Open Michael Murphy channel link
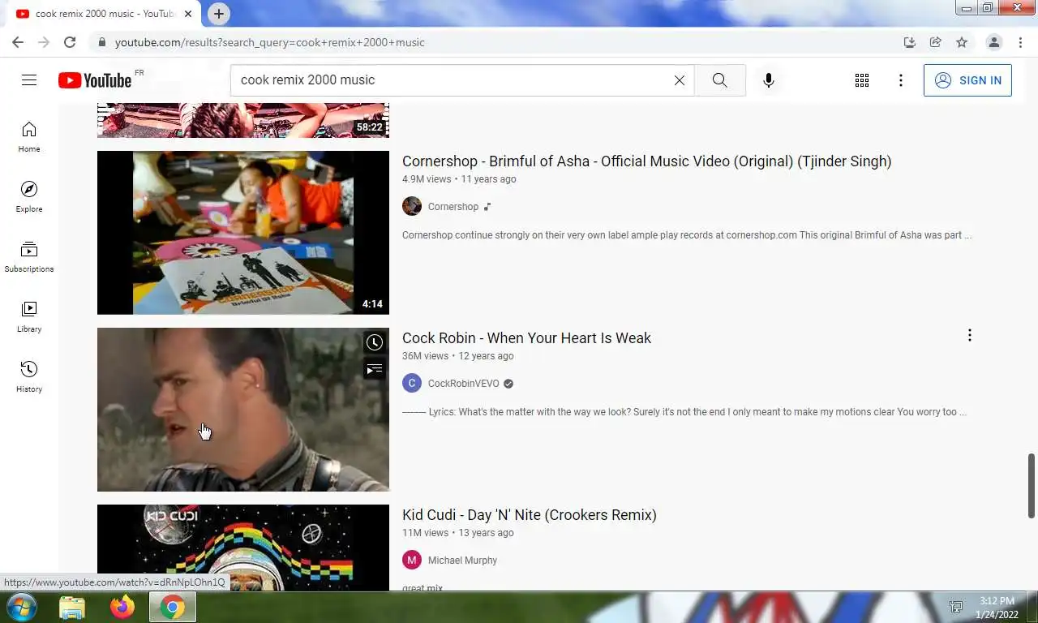 pos(462,561)
